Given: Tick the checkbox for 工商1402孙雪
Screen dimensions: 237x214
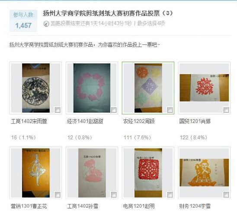Looking at the screenshot, I should click(114, 195).
